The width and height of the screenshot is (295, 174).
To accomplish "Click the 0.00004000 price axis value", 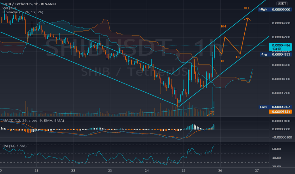I will (x=281, y=79).
